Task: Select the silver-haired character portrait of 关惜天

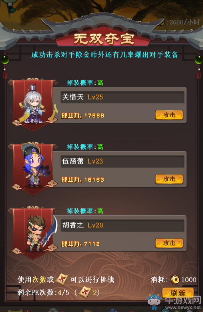Action: (x=33, y=104)
